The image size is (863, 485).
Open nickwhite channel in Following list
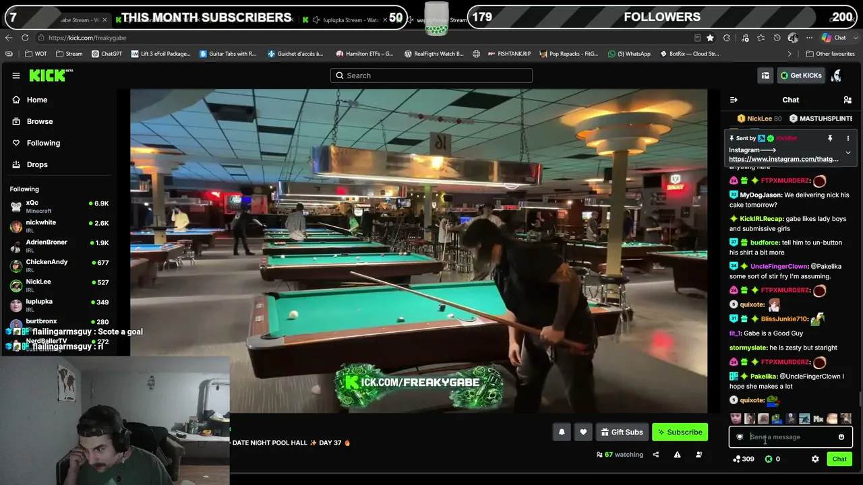pos(59,226)
